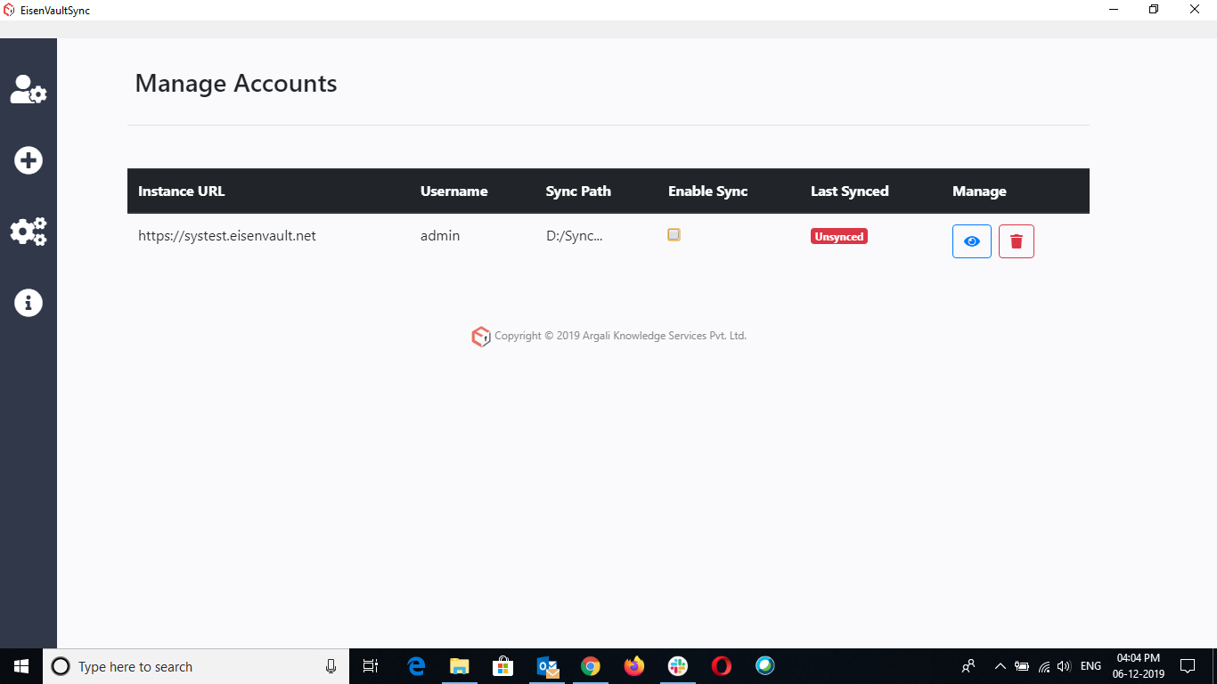The image size is (1217, 684).
Task: Click the microphone icon in search box
Action: pos(331,666)
